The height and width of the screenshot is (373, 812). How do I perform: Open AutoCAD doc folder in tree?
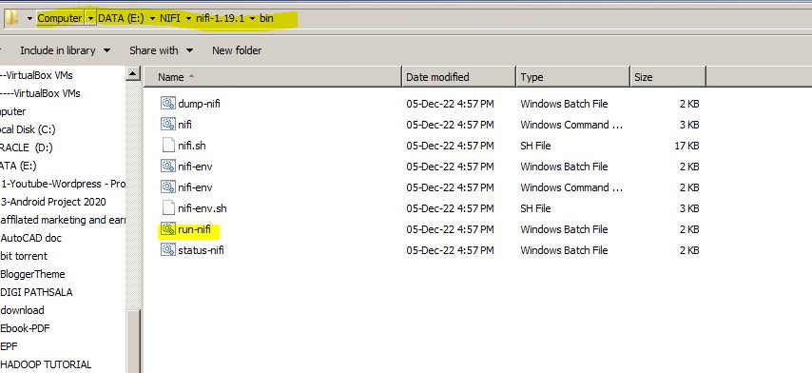31,238
